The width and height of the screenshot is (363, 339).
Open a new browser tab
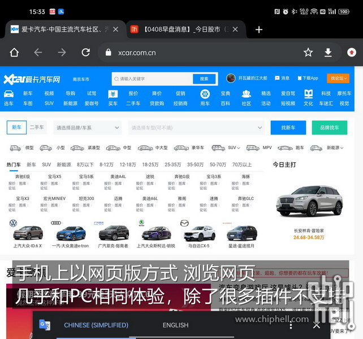coord(259,29)
